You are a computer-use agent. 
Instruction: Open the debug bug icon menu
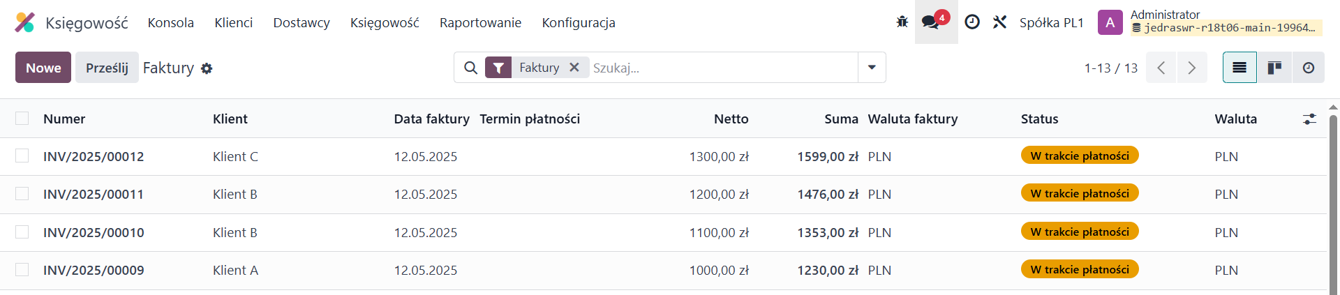(x=902, y=22)
